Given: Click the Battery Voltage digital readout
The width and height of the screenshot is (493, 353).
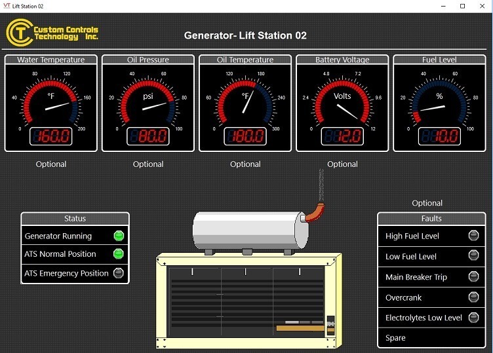Looking at the screenshot, I should [x=342, y=136].
